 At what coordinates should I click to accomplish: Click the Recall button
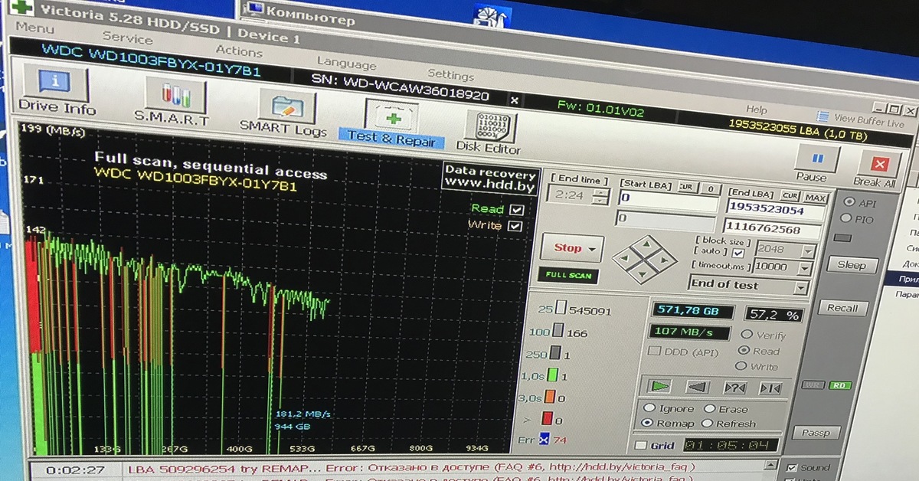(x=842, y=308)
